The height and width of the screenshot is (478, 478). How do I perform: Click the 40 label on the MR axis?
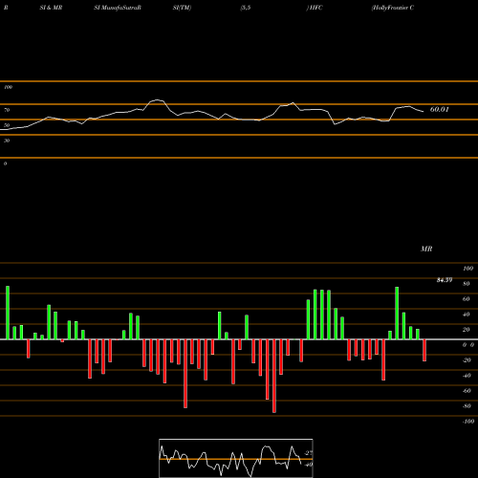click(x=467, y=315)
